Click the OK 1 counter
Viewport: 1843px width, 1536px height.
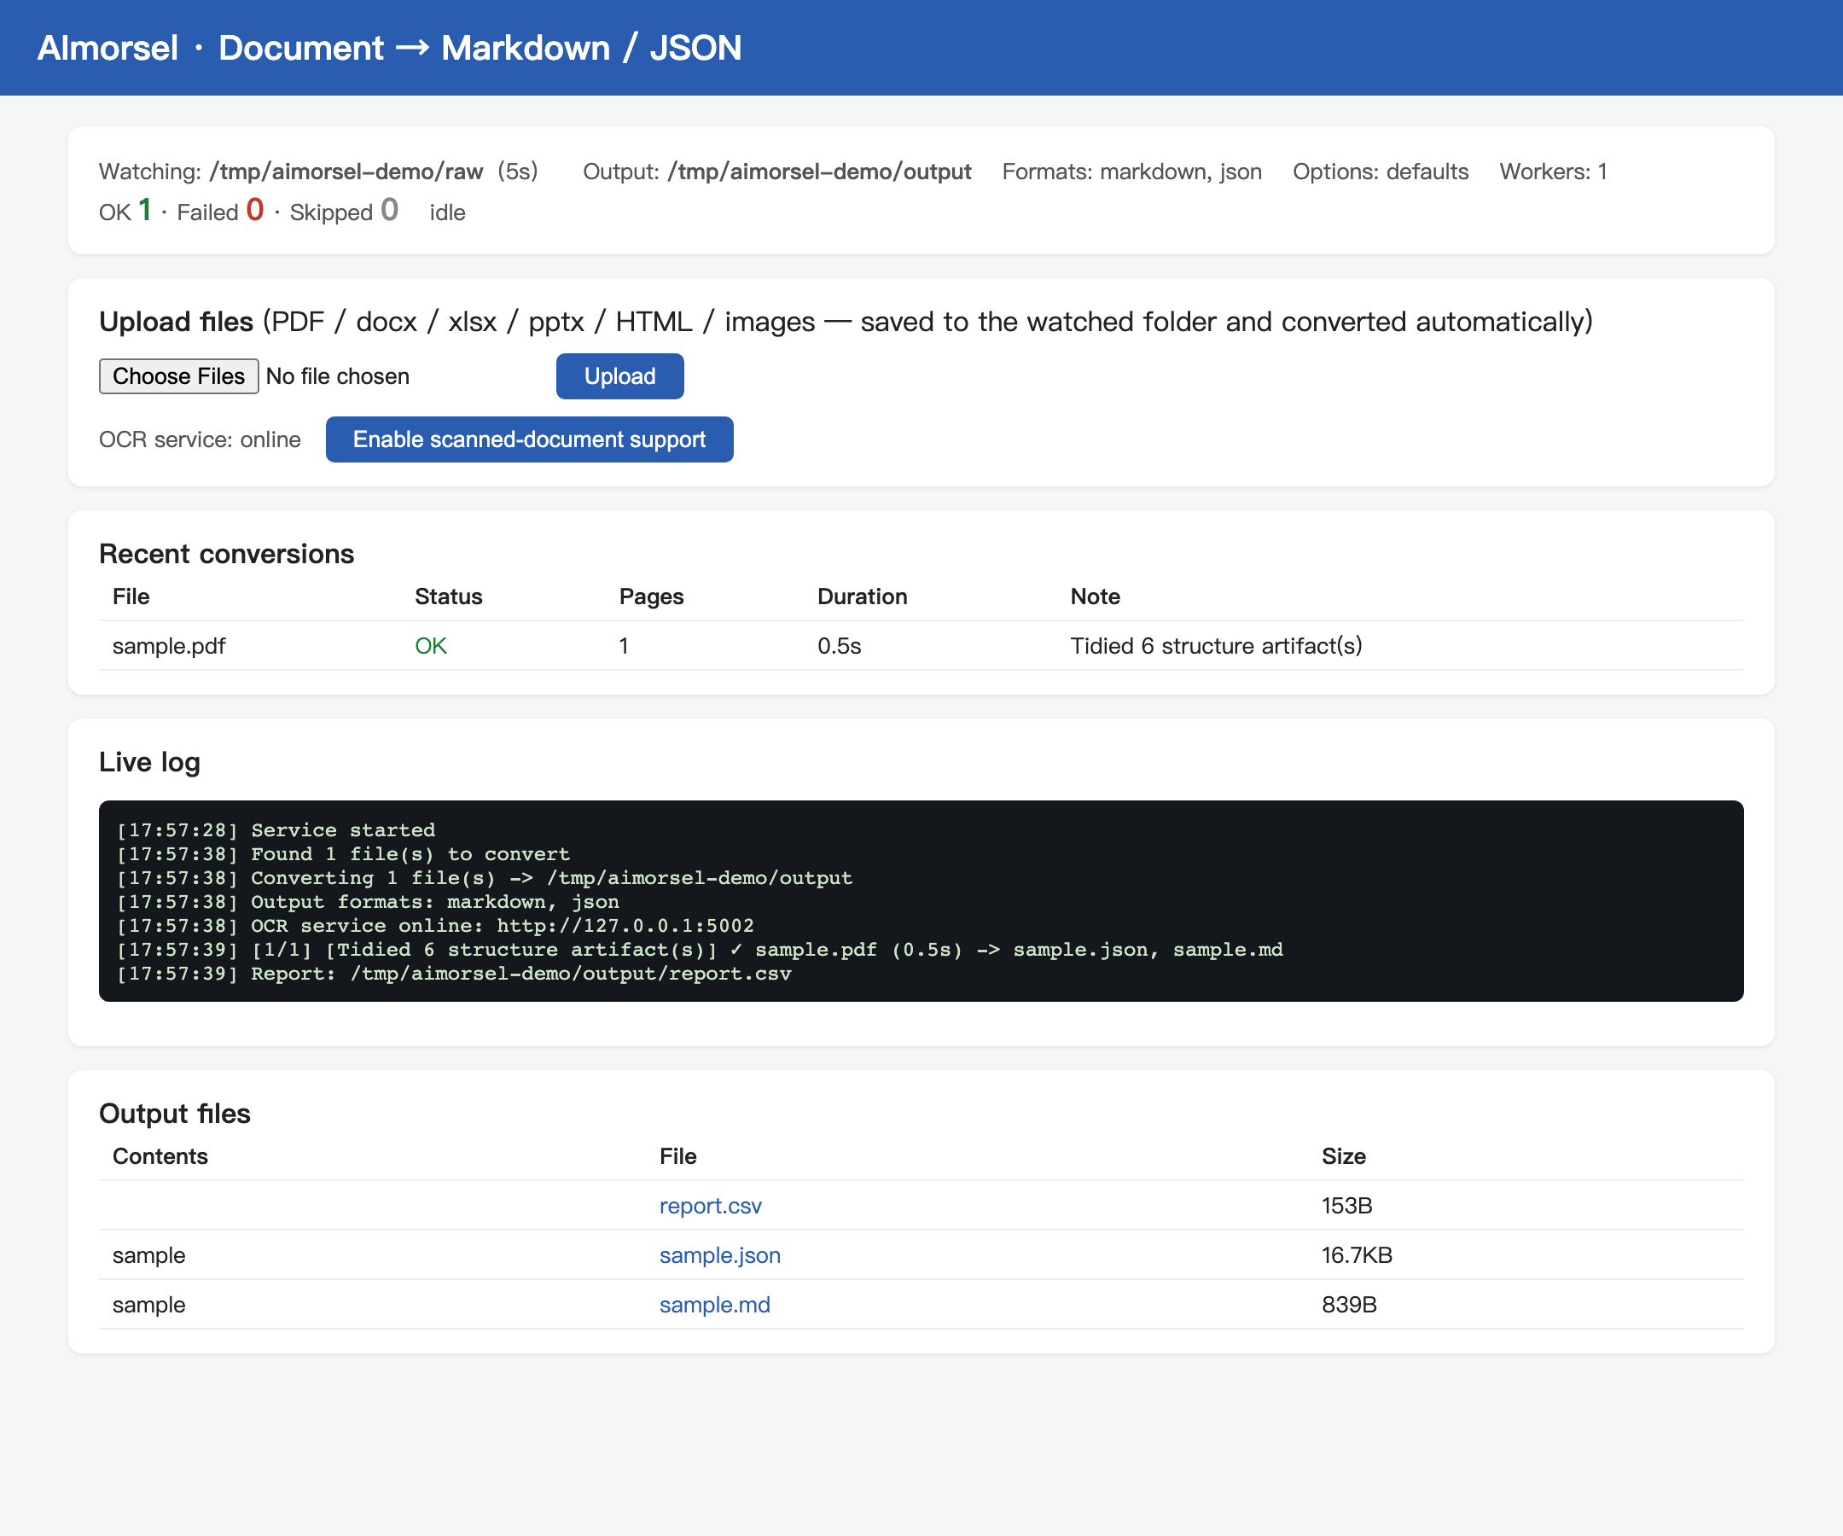point(125,211)
